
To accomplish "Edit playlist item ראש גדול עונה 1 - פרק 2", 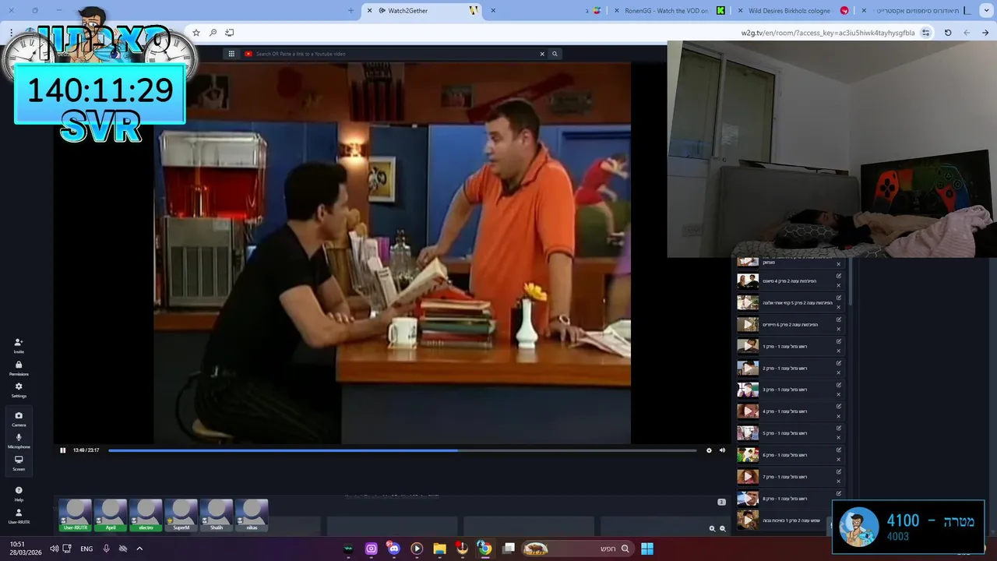I will (839, 363).
